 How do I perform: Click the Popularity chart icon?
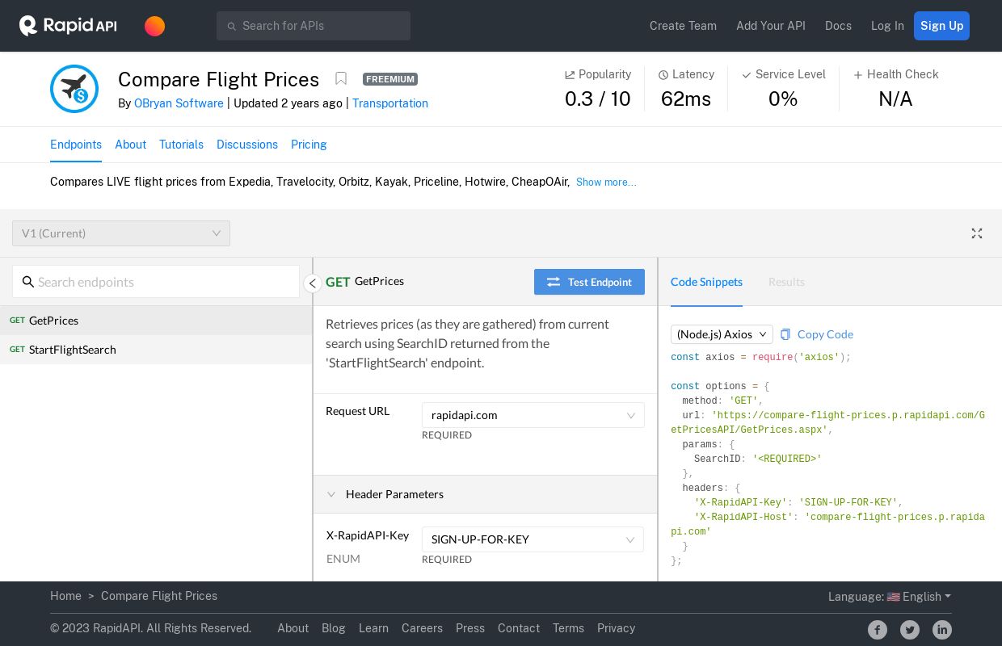coord(570,75)
